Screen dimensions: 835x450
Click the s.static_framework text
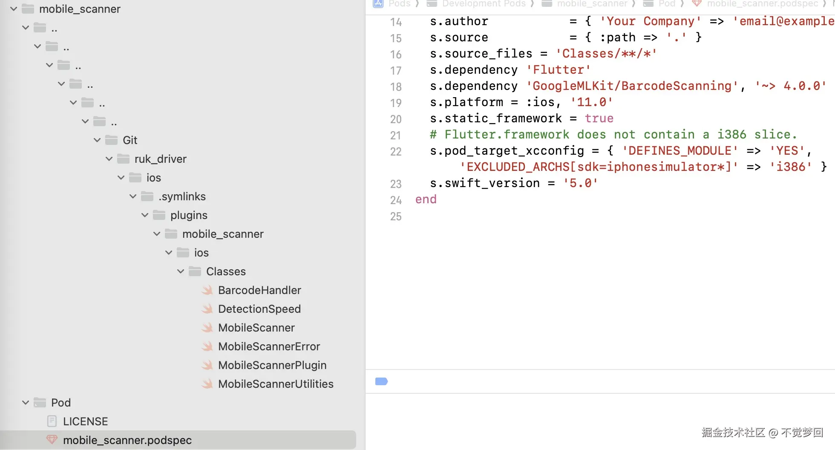click(496, 118)
